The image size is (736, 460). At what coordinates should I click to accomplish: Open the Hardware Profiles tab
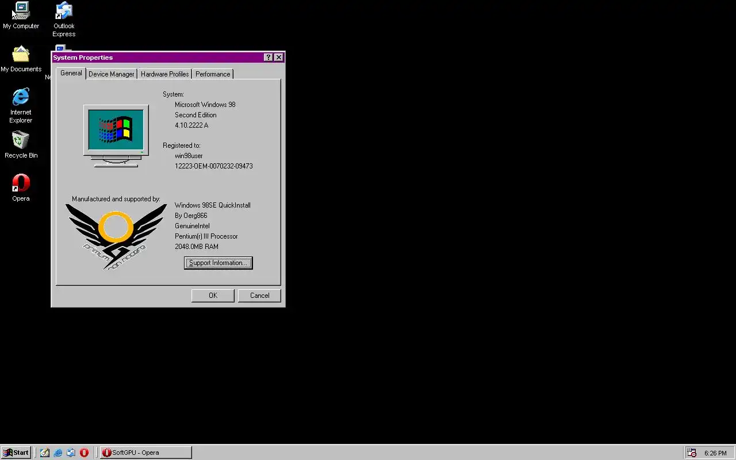click(165, 74)
